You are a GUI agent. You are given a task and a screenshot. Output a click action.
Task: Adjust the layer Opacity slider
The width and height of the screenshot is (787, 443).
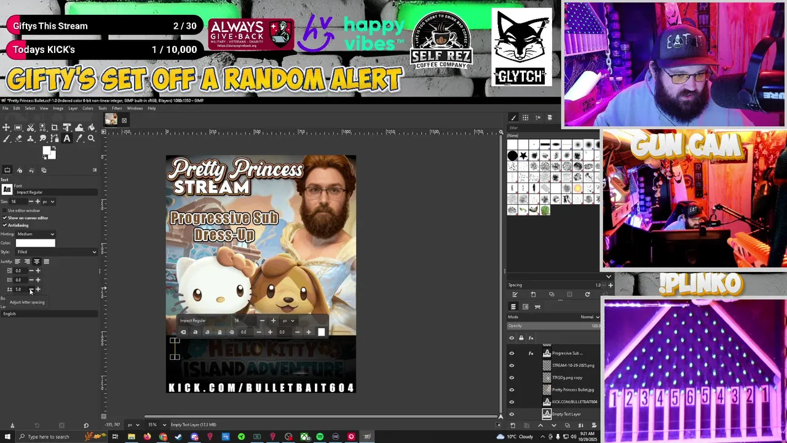click(x=553, y=325)
